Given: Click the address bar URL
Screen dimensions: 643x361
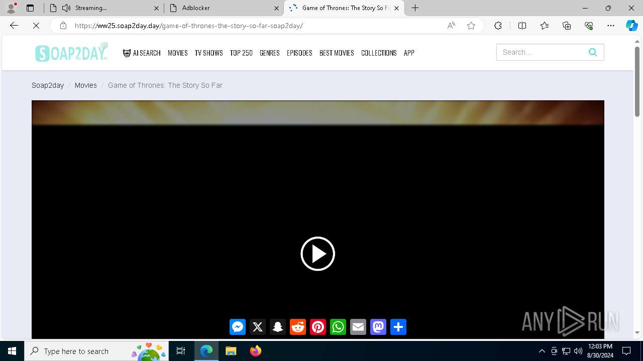Looking at the screenshot, I should pyautogui.click(x=189, y=26).
